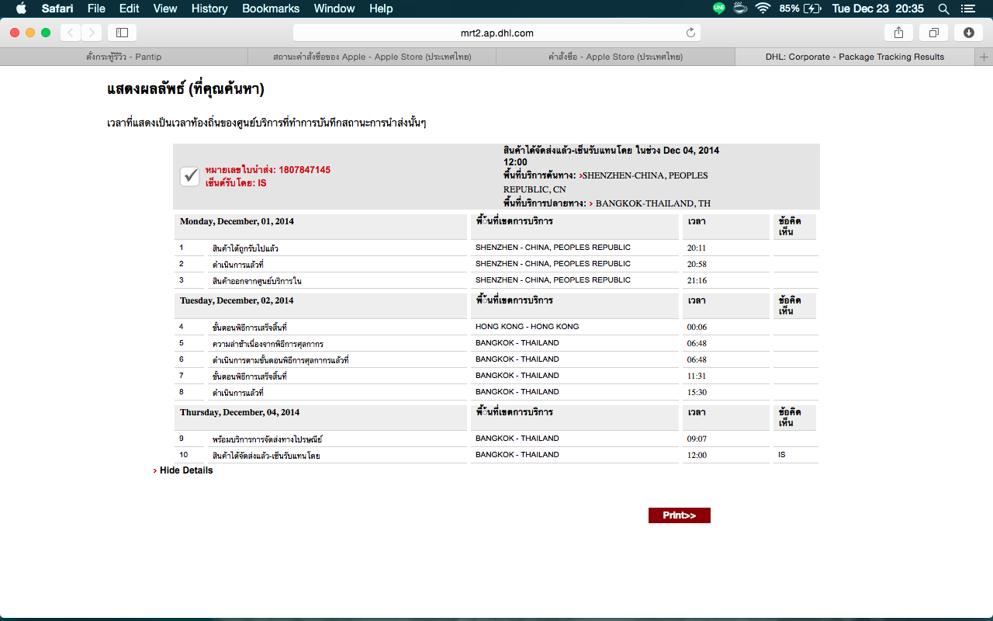Reload the current page
This screenshot has width=993, height=621.
click(x=690, y=33)
